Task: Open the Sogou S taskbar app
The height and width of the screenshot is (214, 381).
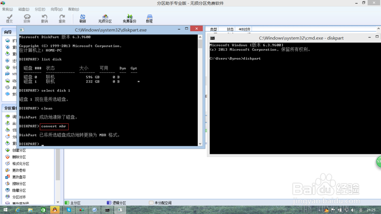Action: 69,210
